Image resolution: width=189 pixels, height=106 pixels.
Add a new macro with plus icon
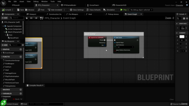pos(21,90)
